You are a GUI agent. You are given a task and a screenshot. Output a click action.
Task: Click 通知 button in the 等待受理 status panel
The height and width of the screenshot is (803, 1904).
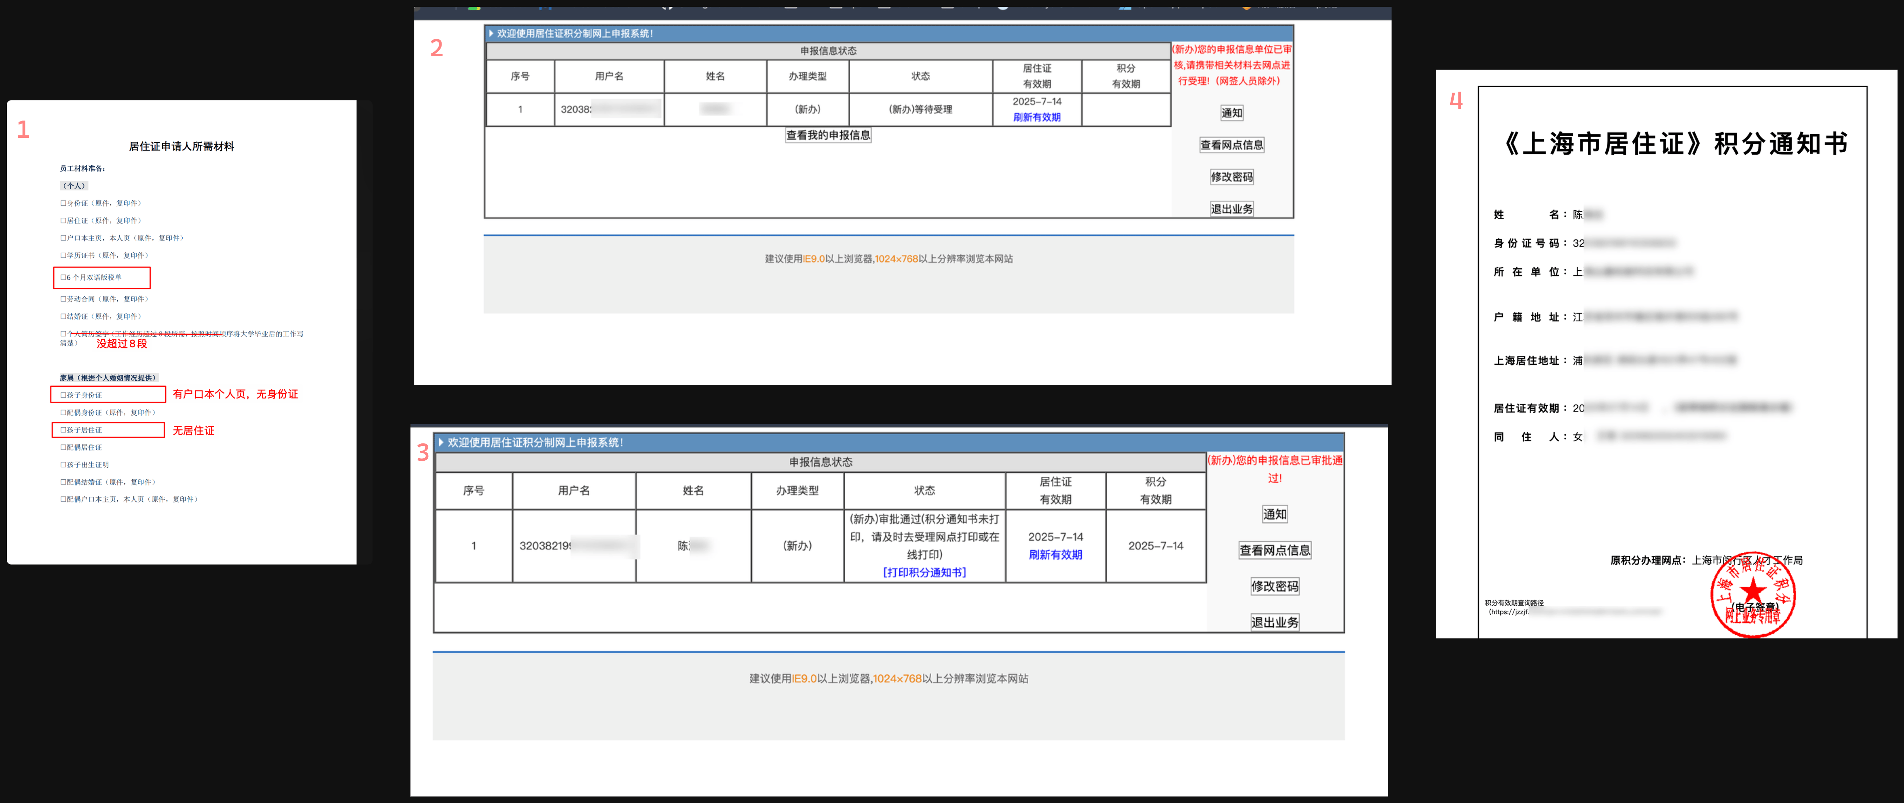(x=1231, y=113)
